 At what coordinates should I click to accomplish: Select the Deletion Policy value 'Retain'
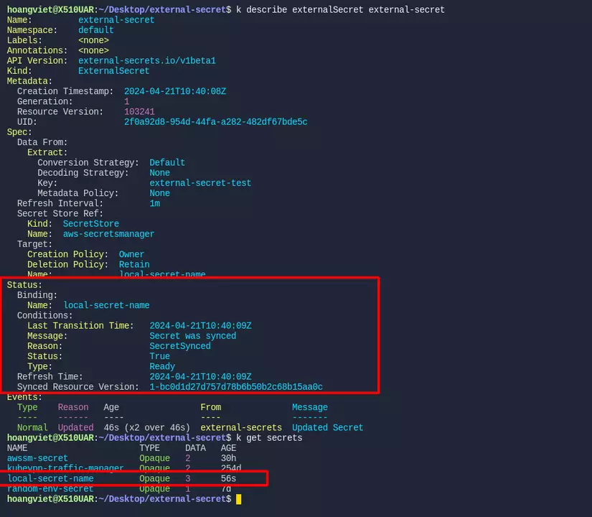click(x=134, y=265)
